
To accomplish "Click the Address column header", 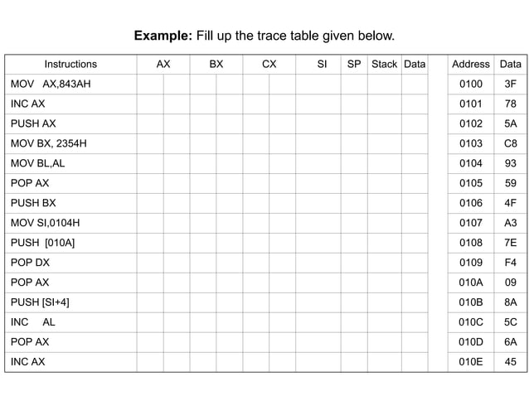I will [x=471, y=64].
